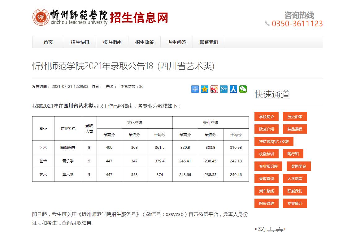Click the 浏览次数：36 view count
This screenshot has width=356, height=232.
coord(132,86)
